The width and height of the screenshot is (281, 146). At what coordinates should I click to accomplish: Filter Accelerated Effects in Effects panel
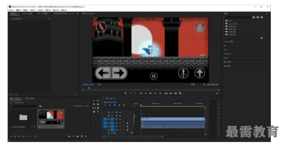pyautogui.click(x=254, y=17)
